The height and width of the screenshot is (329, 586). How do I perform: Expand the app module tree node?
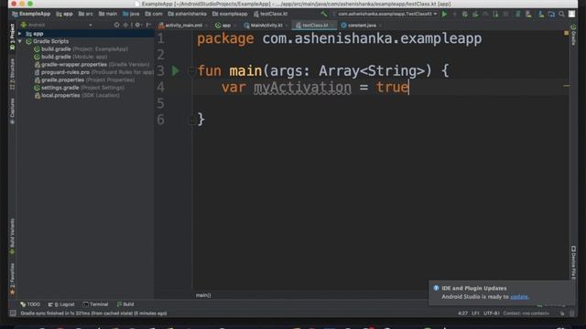click(20, 34)
